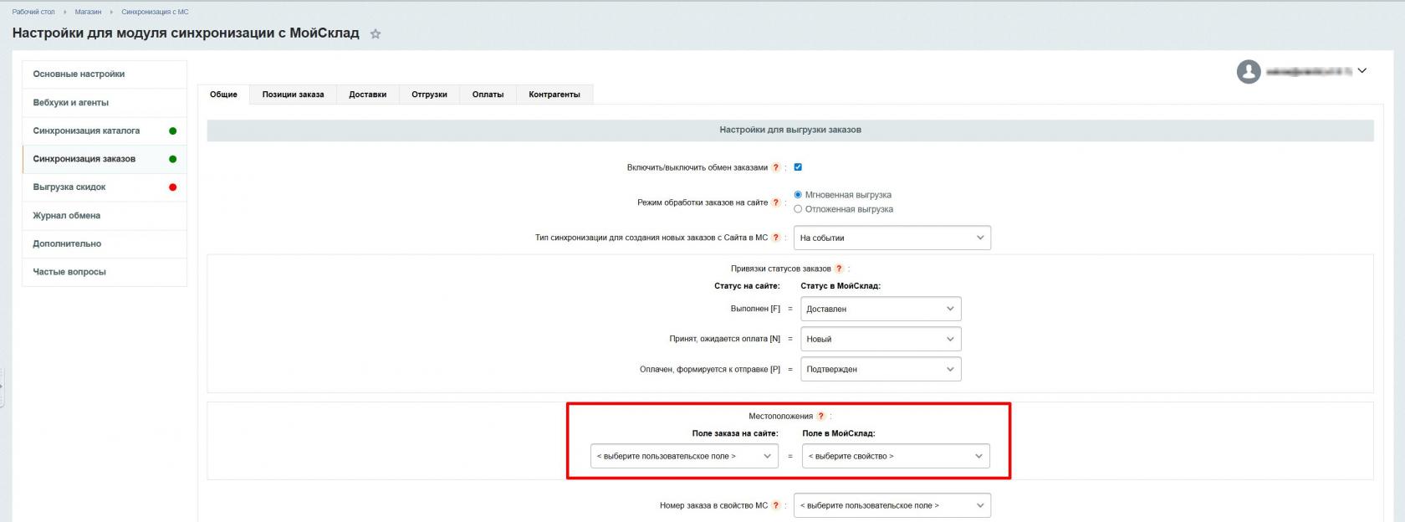Switch to Общие tab
This screenshot has width=1405, height=522.
(223, 95)
